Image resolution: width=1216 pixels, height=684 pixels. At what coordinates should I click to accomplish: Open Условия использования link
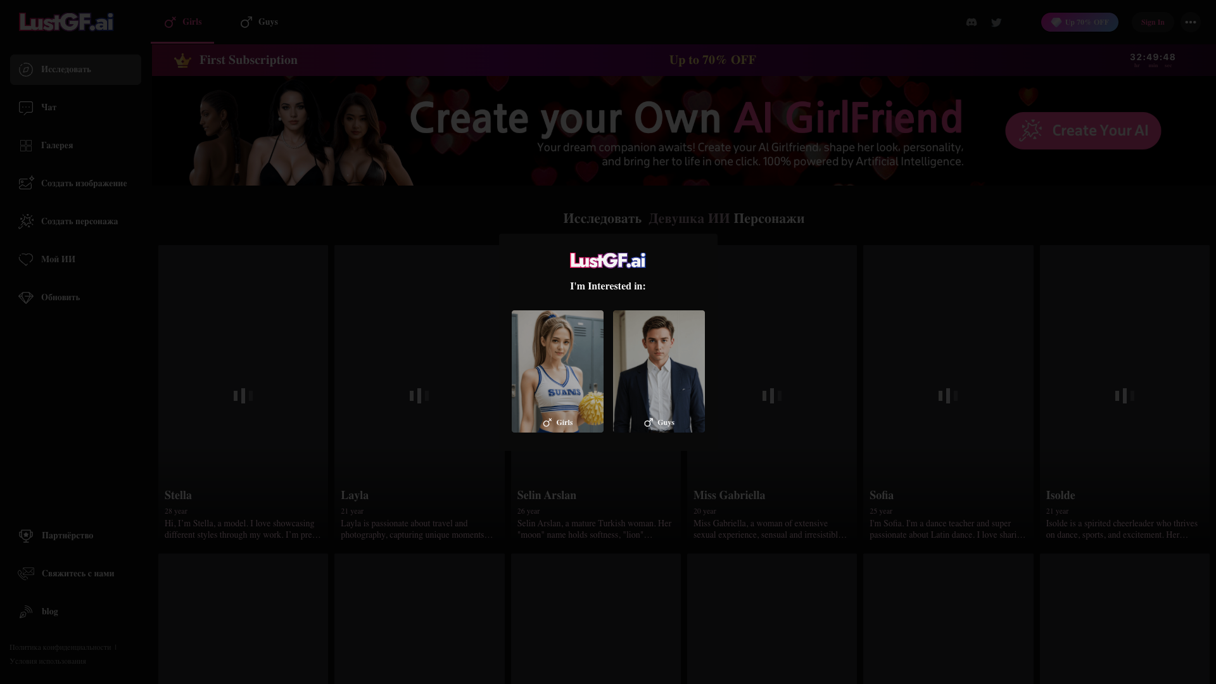pyautogui.click(x=47, y=661)
